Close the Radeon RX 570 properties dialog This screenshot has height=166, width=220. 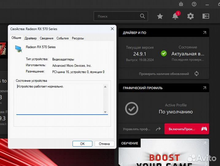tap(112, 29)
